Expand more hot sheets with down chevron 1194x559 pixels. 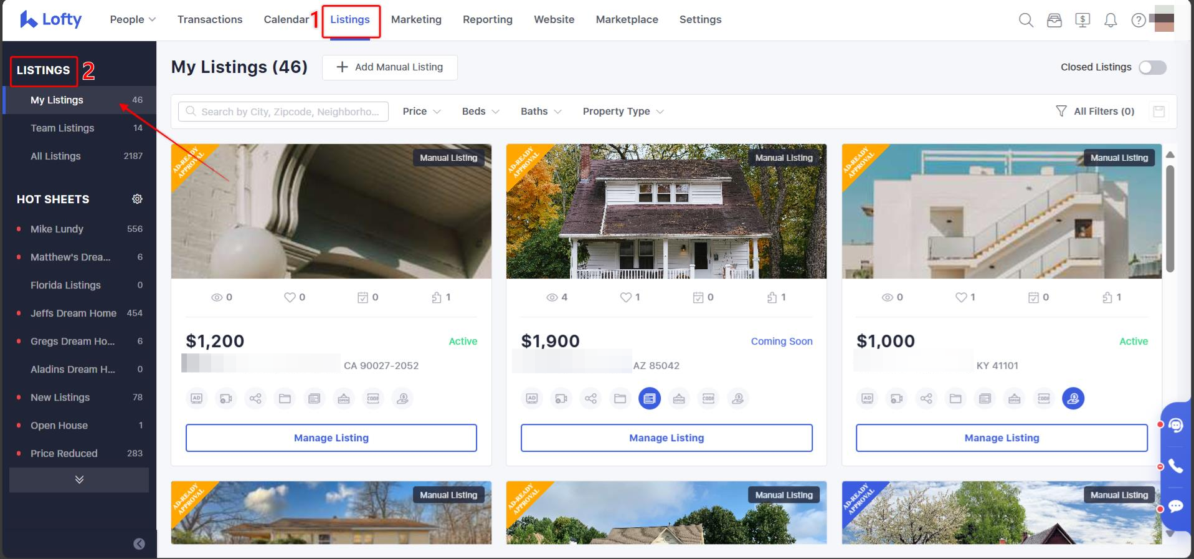point(79,480)
